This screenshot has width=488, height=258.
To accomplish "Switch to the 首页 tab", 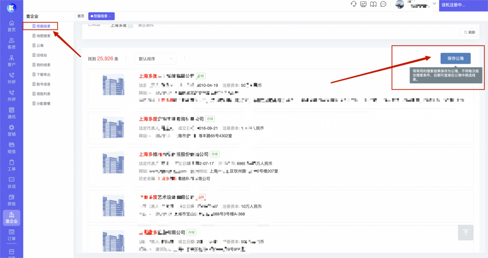I will (x=81, y=16).
